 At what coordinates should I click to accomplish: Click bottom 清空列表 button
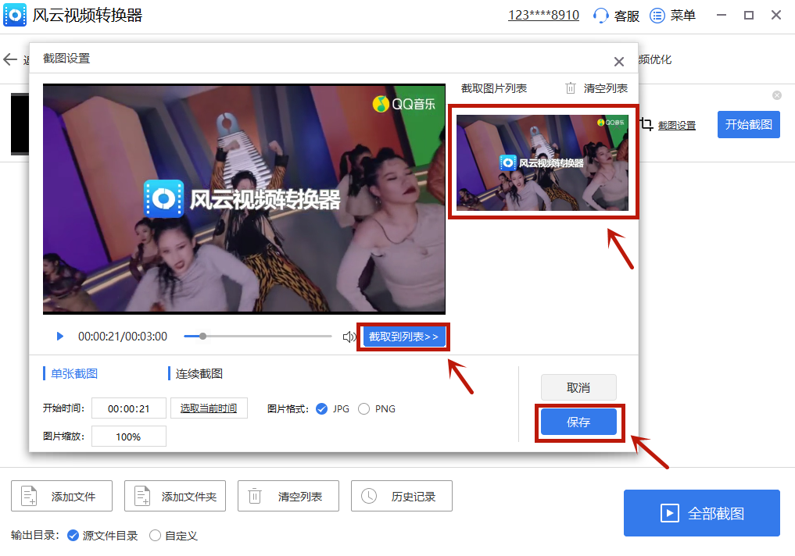click(x=288, y=496)
